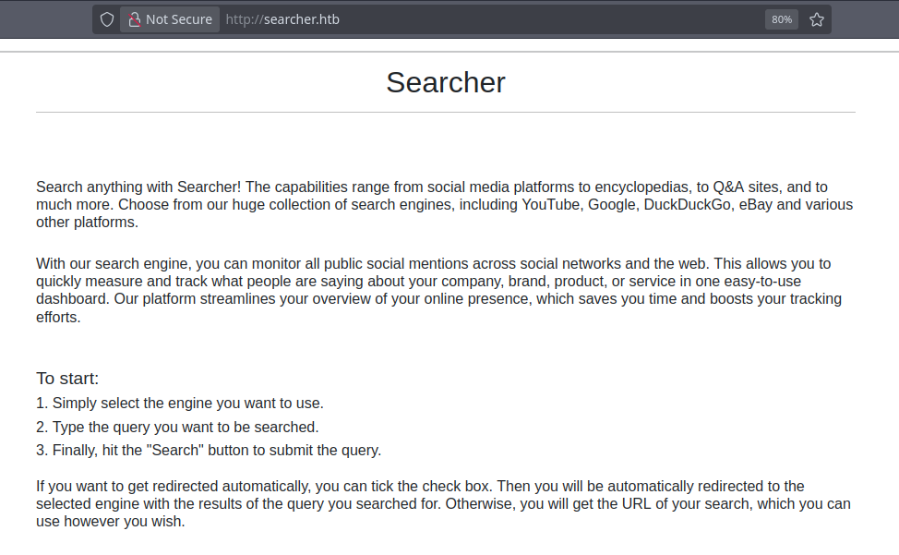Bookmark this page with the star icon
Image resolution: width=899 pixels, height=555 pixels.
pos(817,19)
